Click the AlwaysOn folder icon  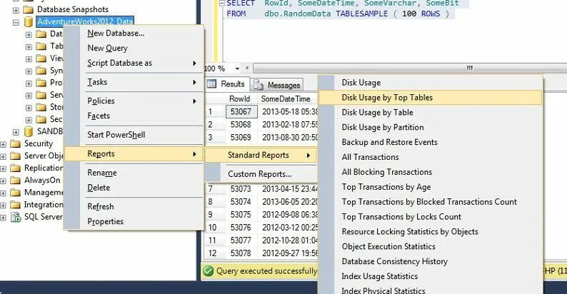15,181
